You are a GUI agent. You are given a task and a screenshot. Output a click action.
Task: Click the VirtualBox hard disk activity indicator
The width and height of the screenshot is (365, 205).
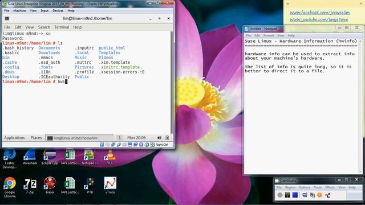[102, 145]
